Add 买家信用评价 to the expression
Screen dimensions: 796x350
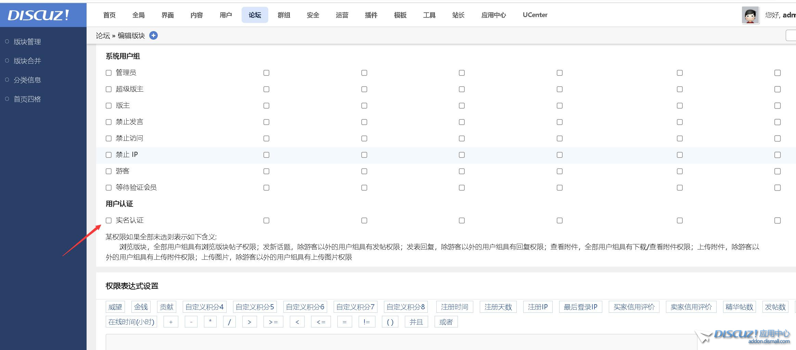634,307
